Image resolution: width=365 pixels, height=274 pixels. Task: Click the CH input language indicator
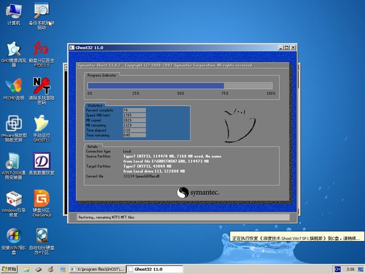coord(336,269)
